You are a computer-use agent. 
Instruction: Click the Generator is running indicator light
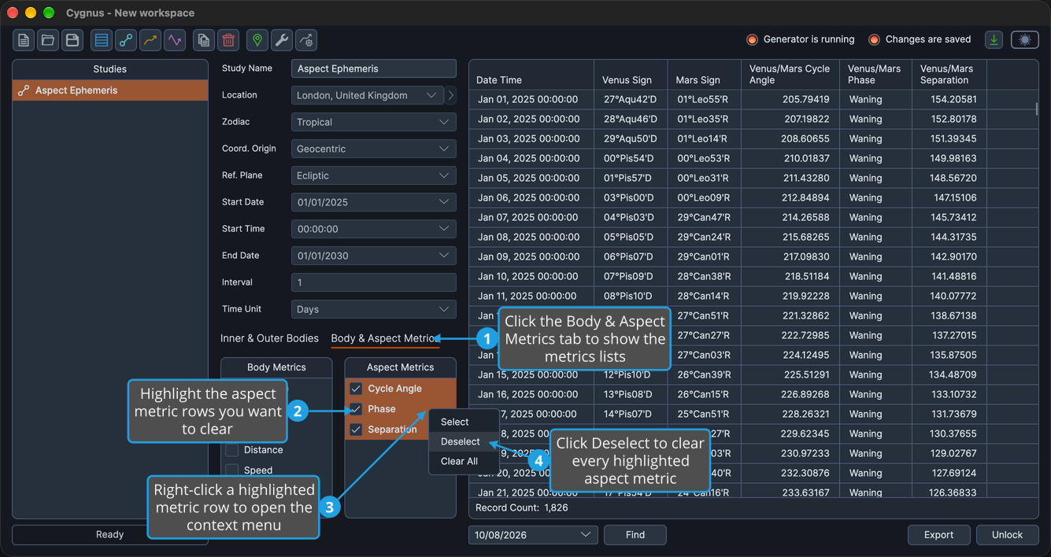[752, 39]
